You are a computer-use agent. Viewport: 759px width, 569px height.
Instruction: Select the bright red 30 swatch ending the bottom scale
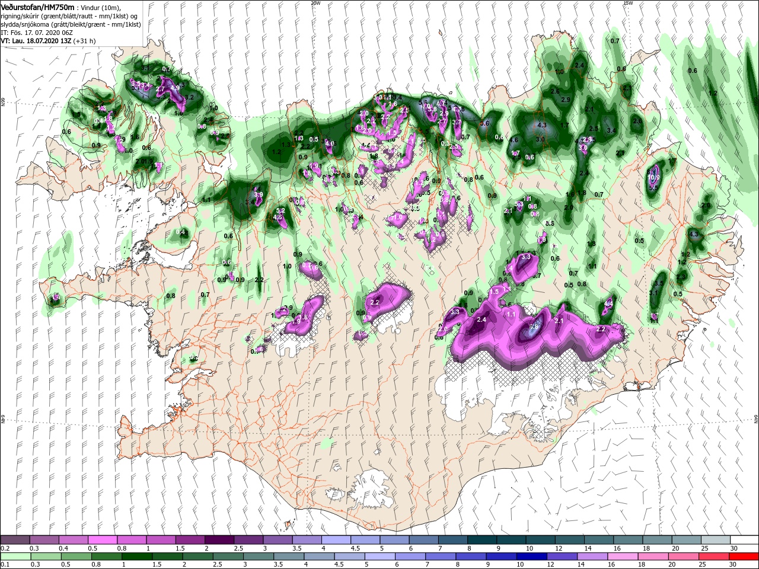744,557
